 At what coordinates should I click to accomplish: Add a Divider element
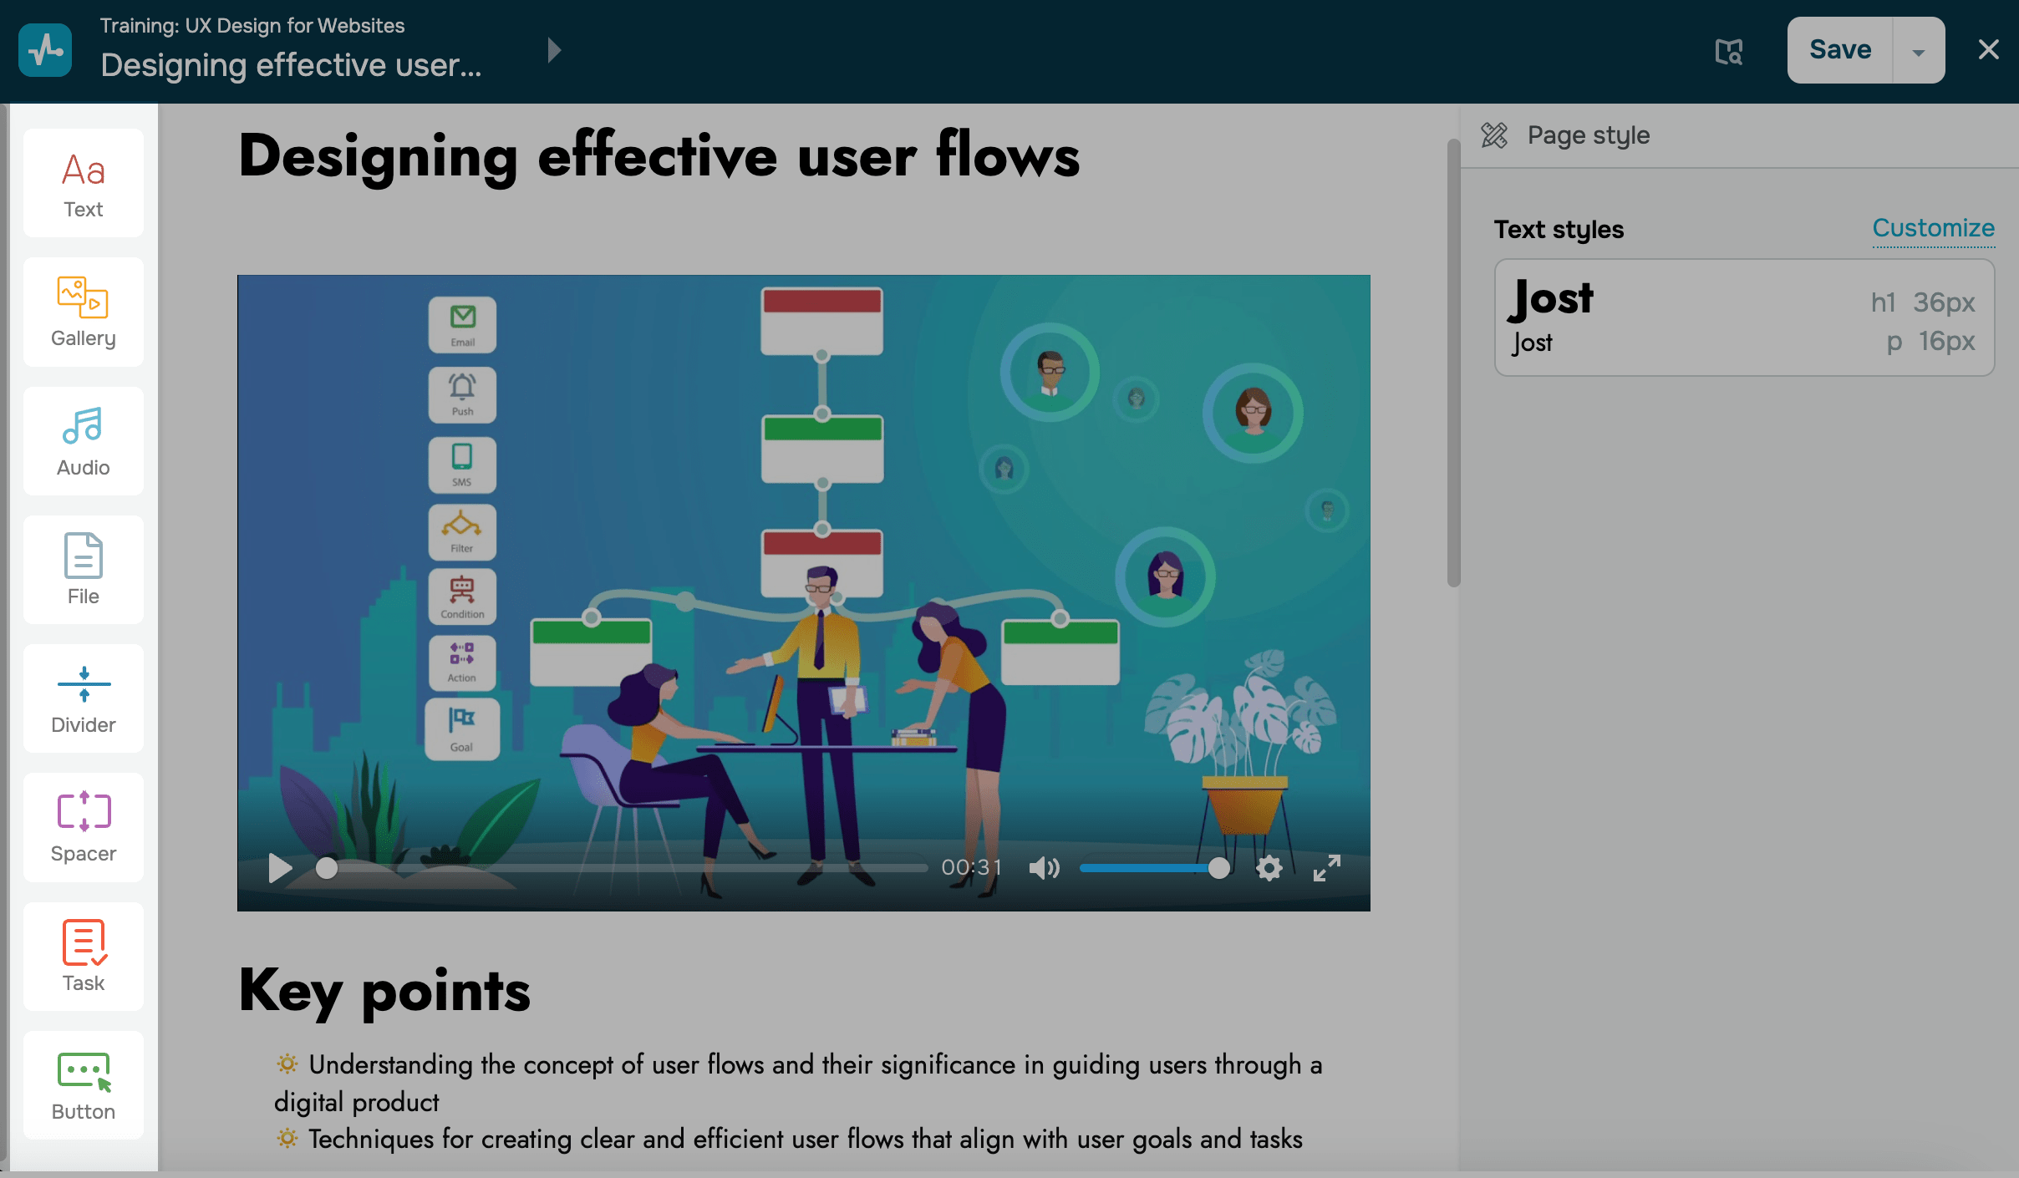pos(84,698)
